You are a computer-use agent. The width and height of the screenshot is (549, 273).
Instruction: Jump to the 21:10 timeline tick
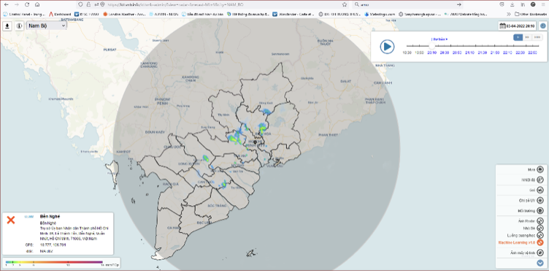469,53
